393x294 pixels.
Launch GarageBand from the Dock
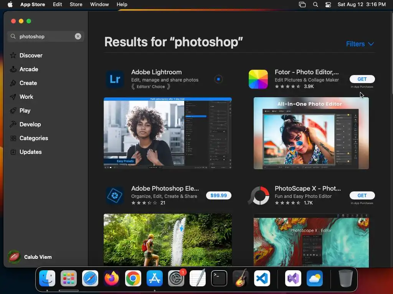(x=241, y=278)
